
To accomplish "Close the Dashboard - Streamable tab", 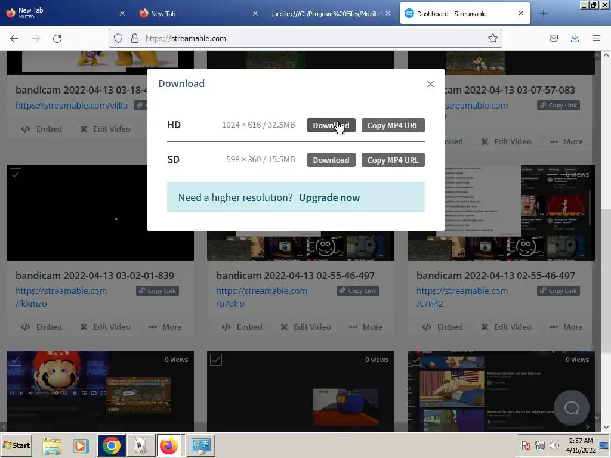I will tap(520, 13).
